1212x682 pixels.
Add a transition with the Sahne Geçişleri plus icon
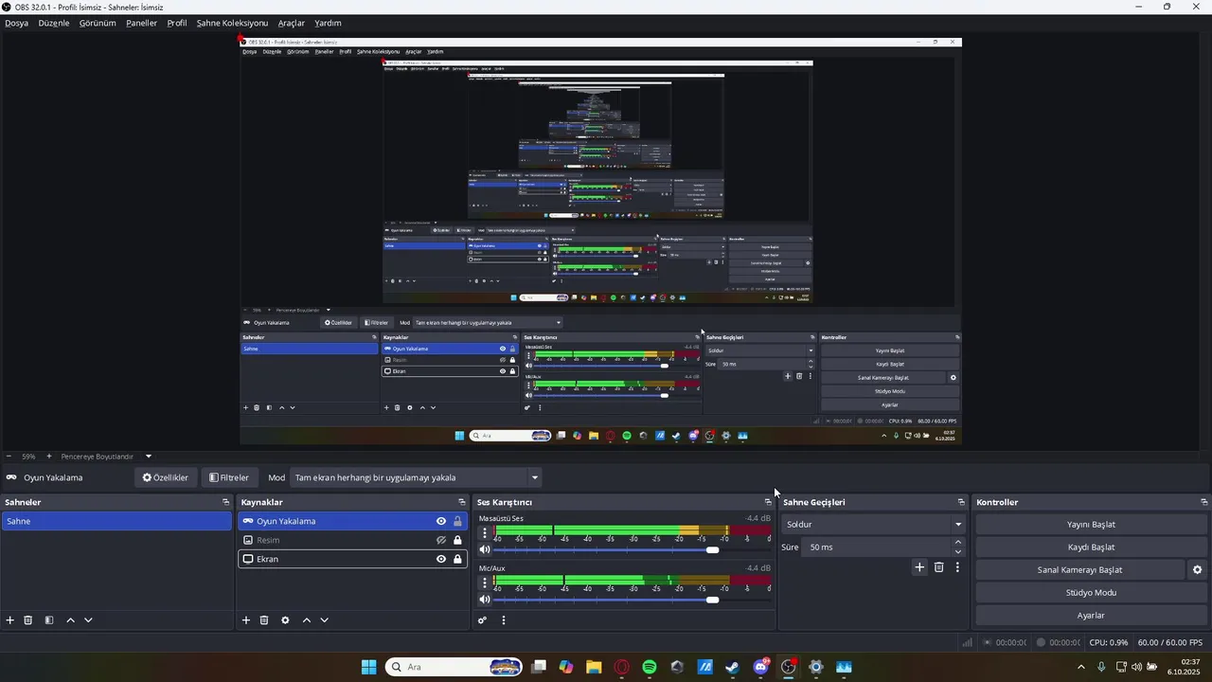point(919,567)
